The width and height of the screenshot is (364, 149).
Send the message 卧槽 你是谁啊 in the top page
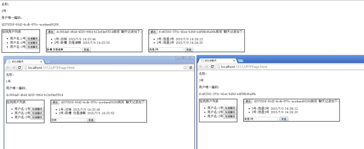pyautogui.click(x=86, y=49)
